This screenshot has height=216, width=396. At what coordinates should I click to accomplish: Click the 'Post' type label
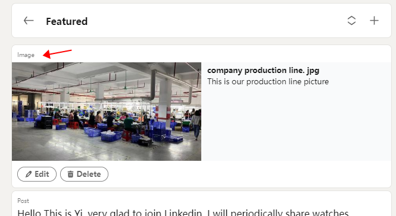point(23,201)
